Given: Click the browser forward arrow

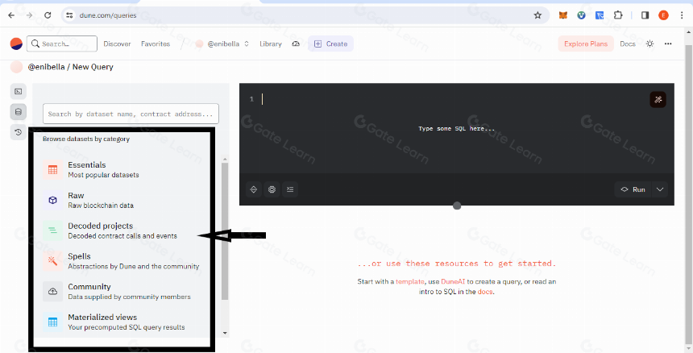Looking at the screenshot, I should (x=30, y=15).
